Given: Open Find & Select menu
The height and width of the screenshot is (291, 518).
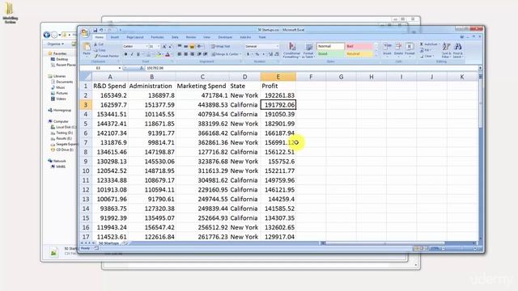Looking at the screenshot, I should [458, 50].
